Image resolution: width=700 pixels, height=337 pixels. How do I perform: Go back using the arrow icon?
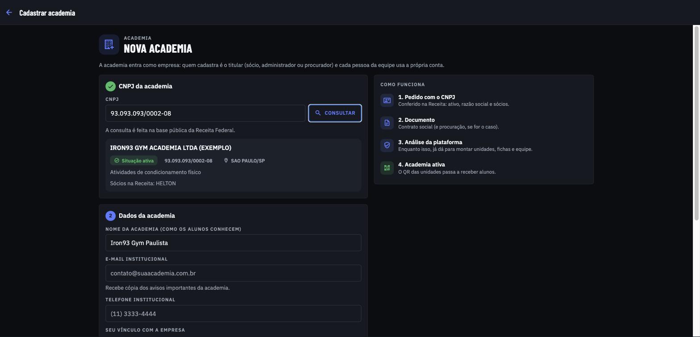tap(9, 12)
